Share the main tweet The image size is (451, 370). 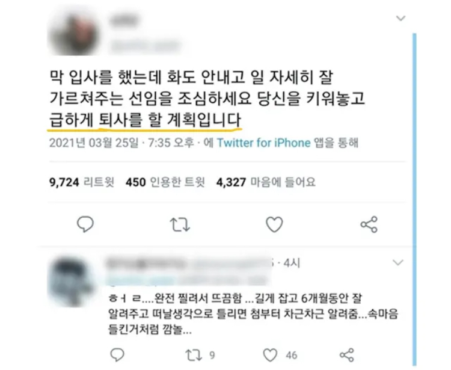[x=369, y=224]
